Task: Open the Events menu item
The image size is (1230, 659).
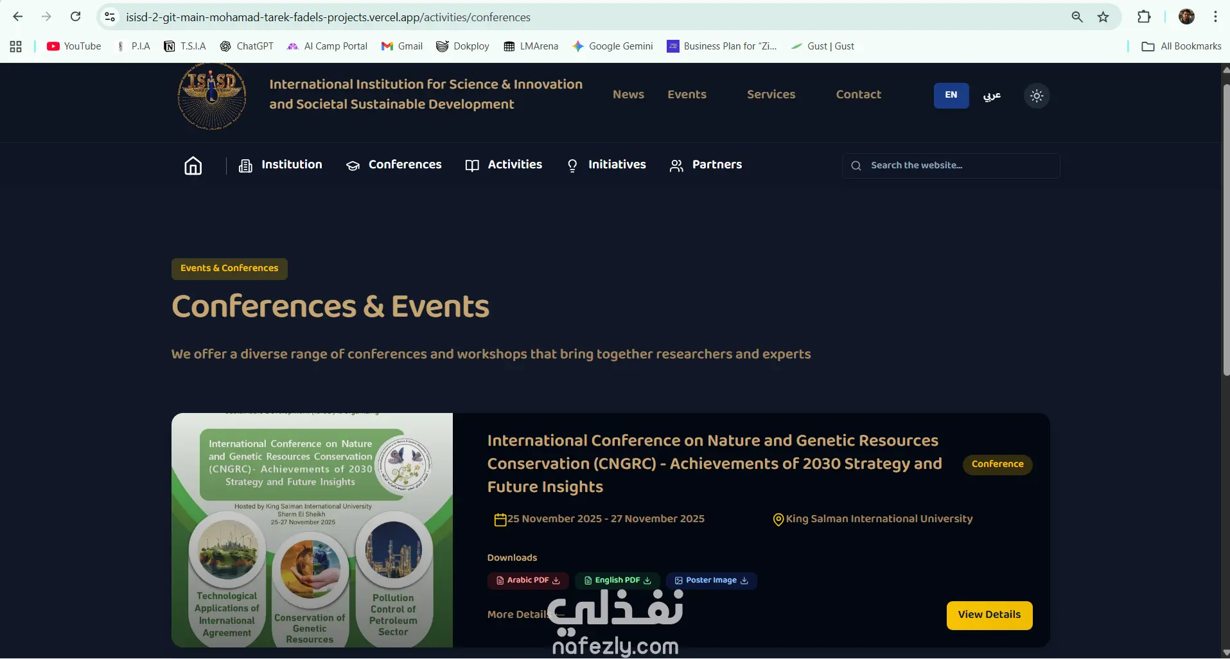Action: pyautogui.click(x=687, y=94)
